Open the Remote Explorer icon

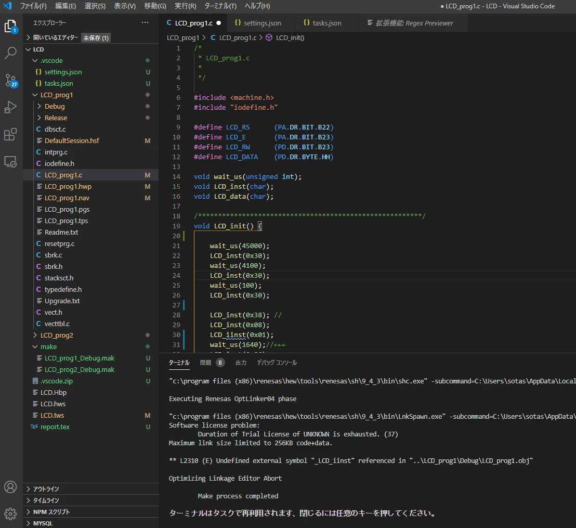pyautogui.click(x=10, y=162)
